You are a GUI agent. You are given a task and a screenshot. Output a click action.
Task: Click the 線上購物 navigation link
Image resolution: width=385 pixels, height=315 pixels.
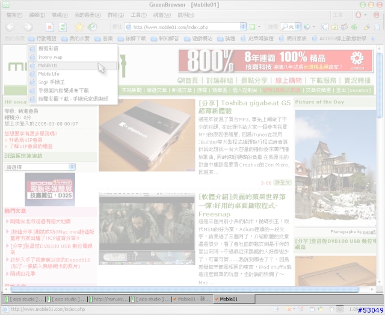288,81
